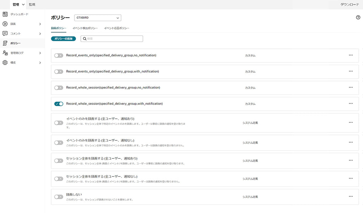Select ポリシー in the sidebar
The image size is (363, 213).
(x=15, y=43)
